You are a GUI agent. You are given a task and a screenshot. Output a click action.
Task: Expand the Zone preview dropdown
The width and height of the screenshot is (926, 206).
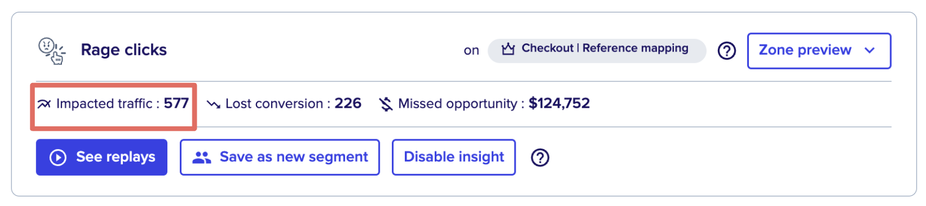click(819, 51)
